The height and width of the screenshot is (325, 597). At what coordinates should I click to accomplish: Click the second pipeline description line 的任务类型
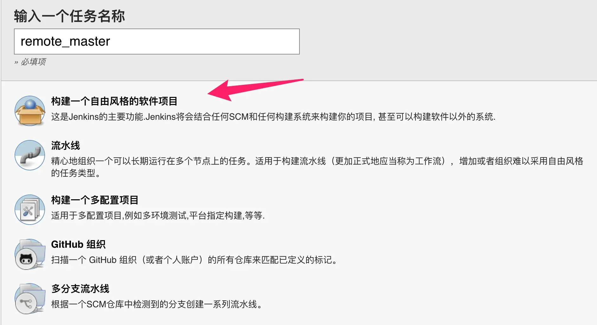point(76,173)
